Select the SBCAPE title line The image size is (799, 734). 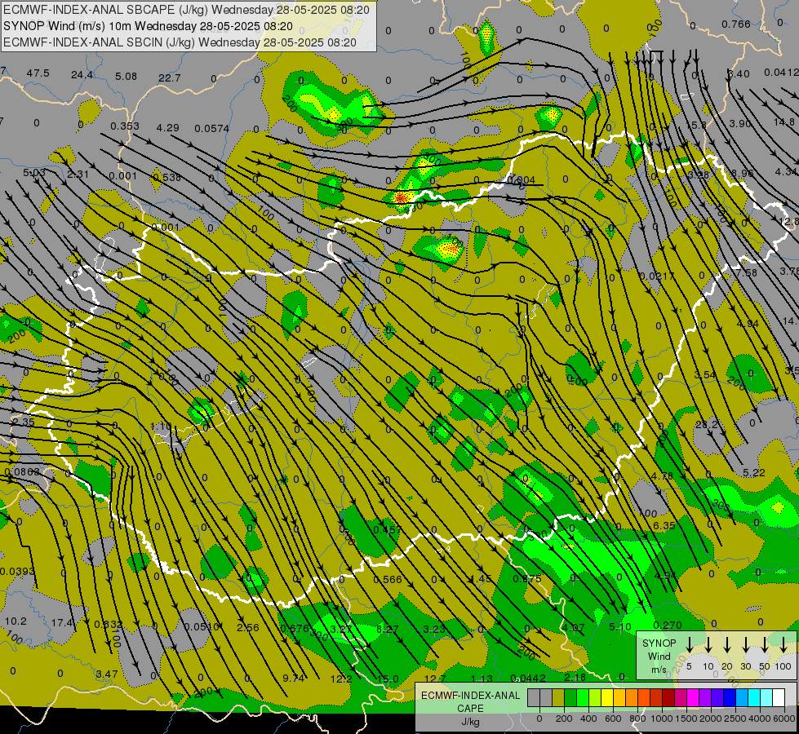point(189,10)
